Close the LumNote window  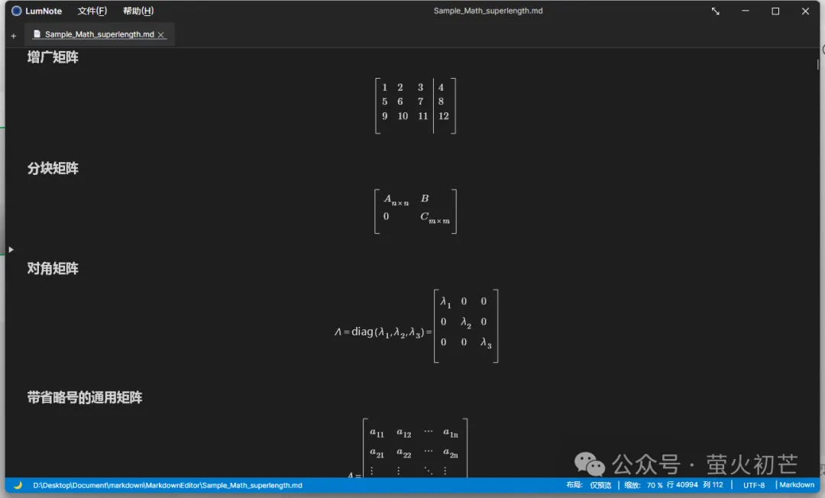point(806,11)
